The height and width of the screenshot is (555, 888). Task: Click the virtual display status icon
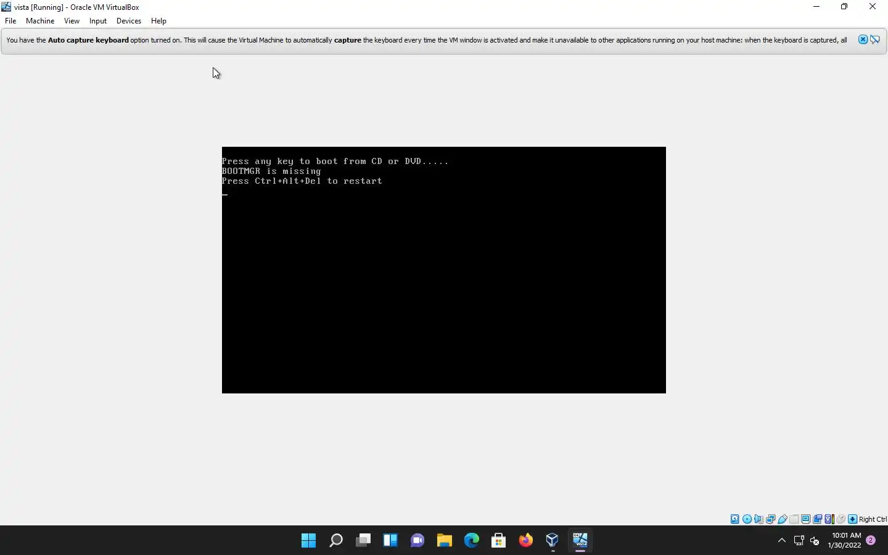pyautogui.click(x=806, y=519)
